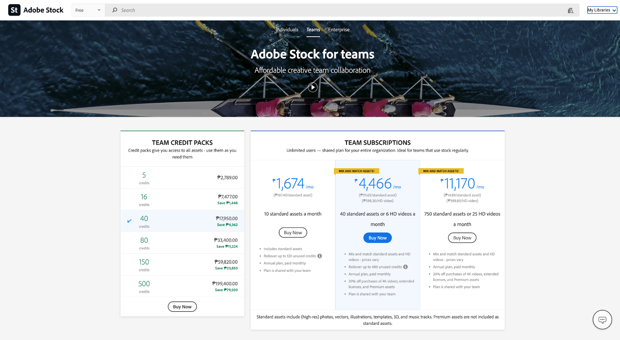Click Buy Now for the ₱11,170/mo plan

coord(462,238)
